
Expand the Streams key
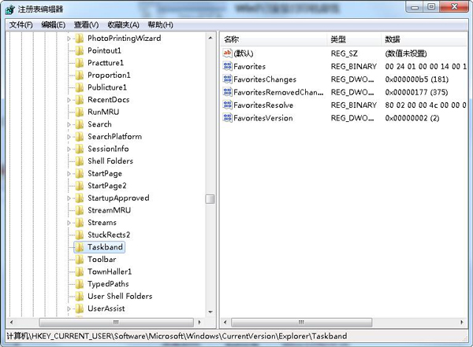coord(69,223)
